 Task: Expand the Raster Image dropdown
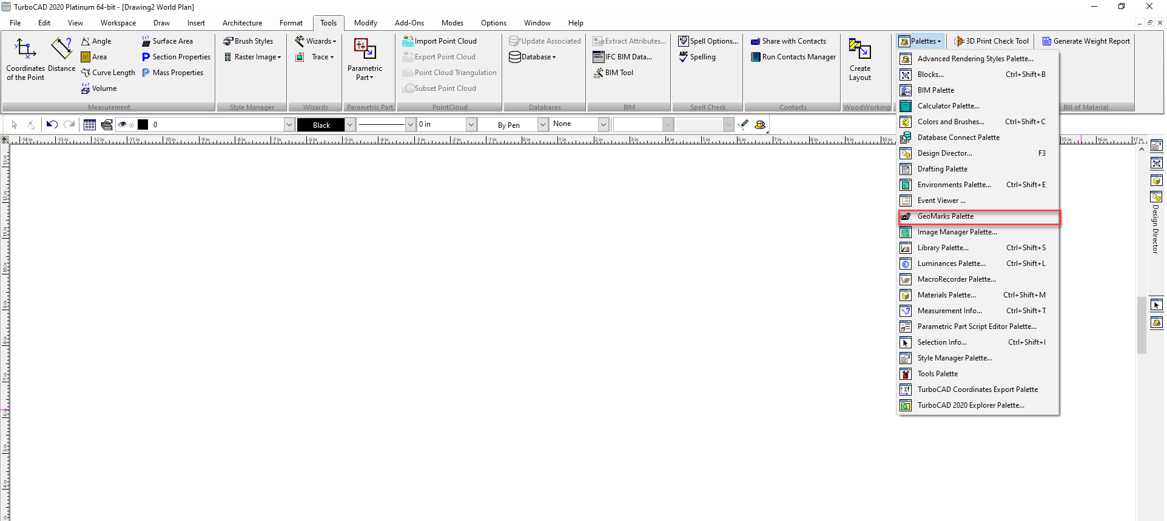point(253,57)
